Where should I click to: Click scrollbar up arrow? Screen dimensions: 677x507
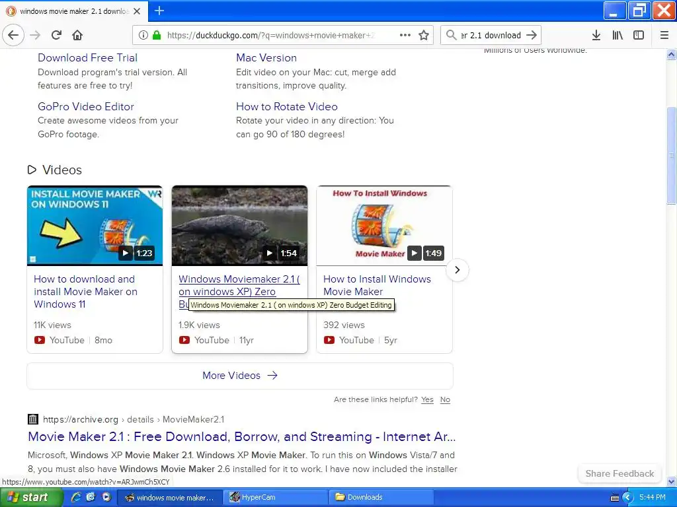pos(671,54)
